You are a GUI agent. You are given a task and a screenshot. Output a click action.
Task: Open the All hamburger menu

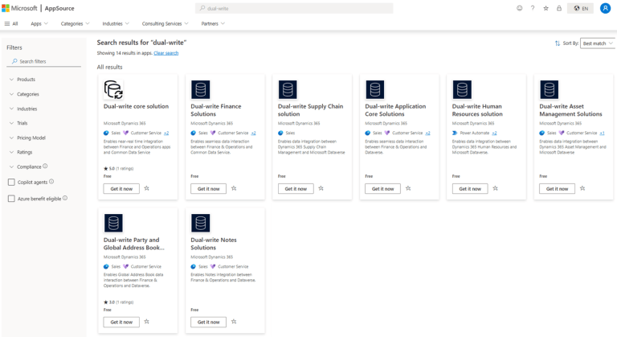coord(11,23)
